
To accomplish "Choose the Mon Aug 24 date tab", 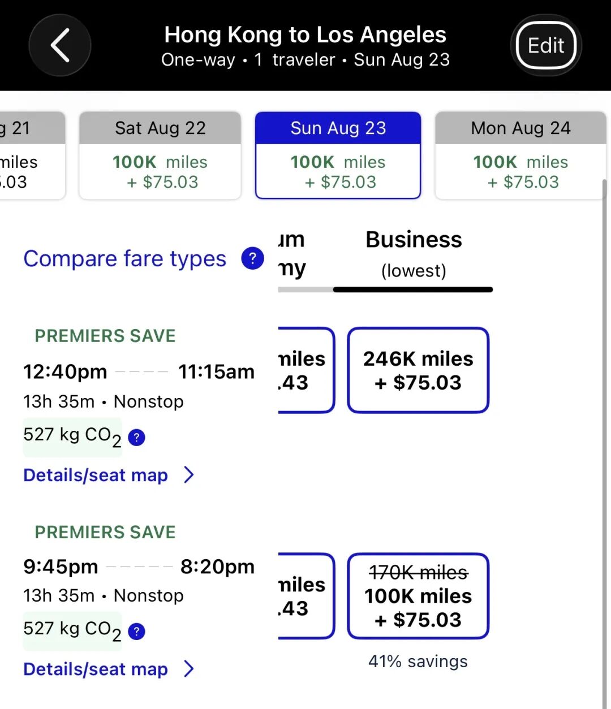I will [x=520, y=155].
